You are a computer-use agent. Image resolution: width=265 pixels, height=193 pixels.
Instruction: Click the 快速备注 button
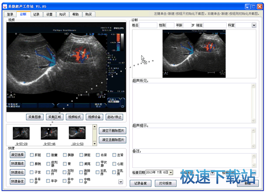[18, 181]
